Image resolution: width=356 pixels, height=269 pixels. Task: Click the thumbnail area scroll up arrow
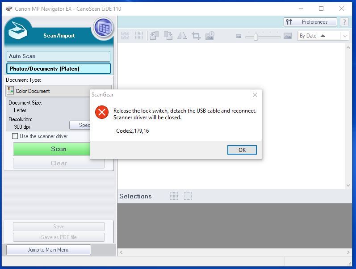tap(348, 47)
